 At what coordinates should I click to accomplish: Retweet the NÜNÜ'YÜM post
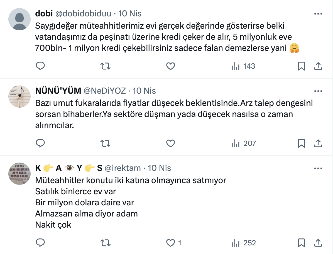click(x=105, y=143)
